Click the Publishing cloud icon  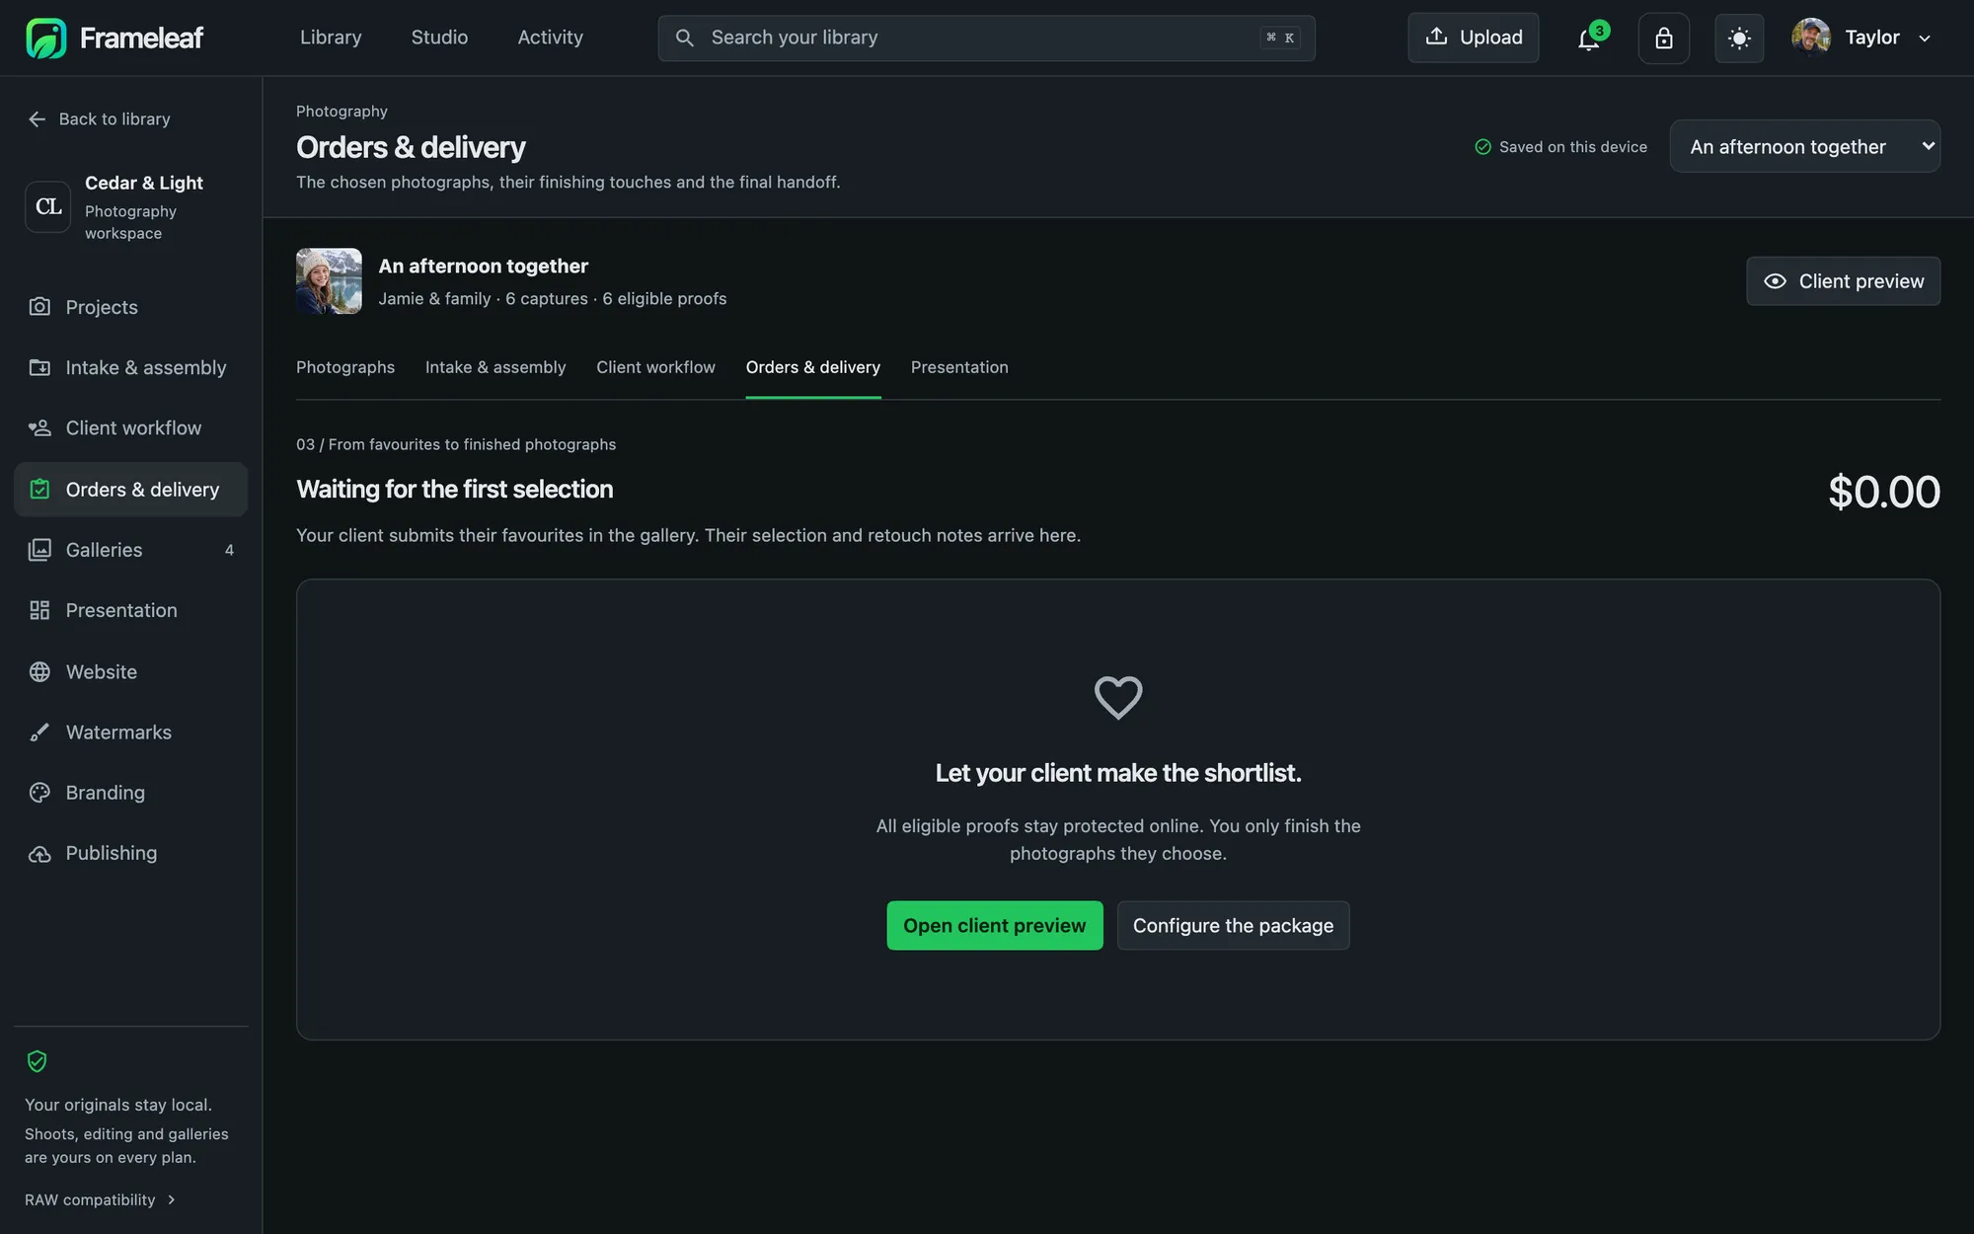point(39,853)
